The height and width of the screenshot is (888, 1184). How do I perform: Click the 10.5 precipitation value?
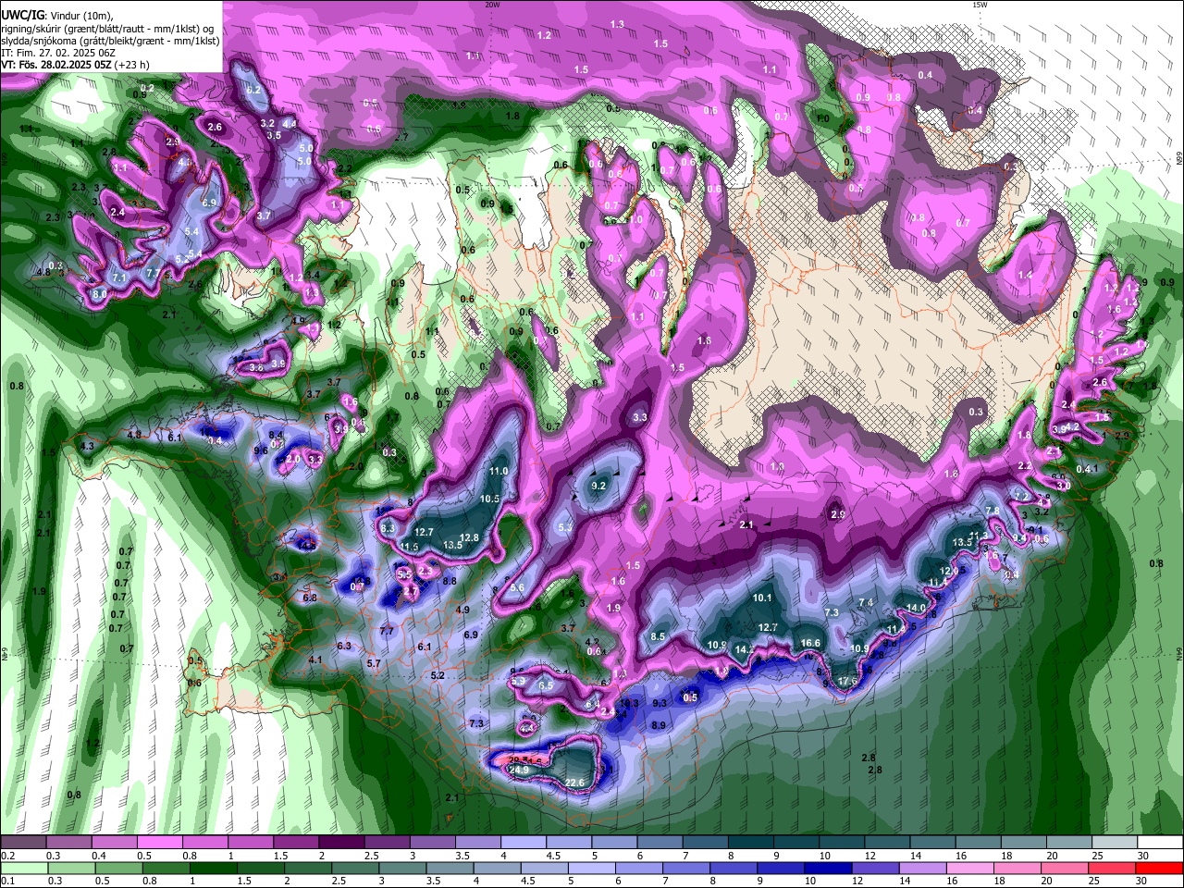[489, 499]
